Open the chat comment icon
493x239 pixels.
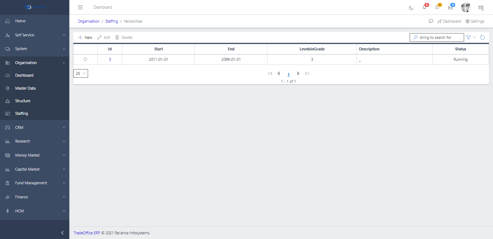coord(431,21)
